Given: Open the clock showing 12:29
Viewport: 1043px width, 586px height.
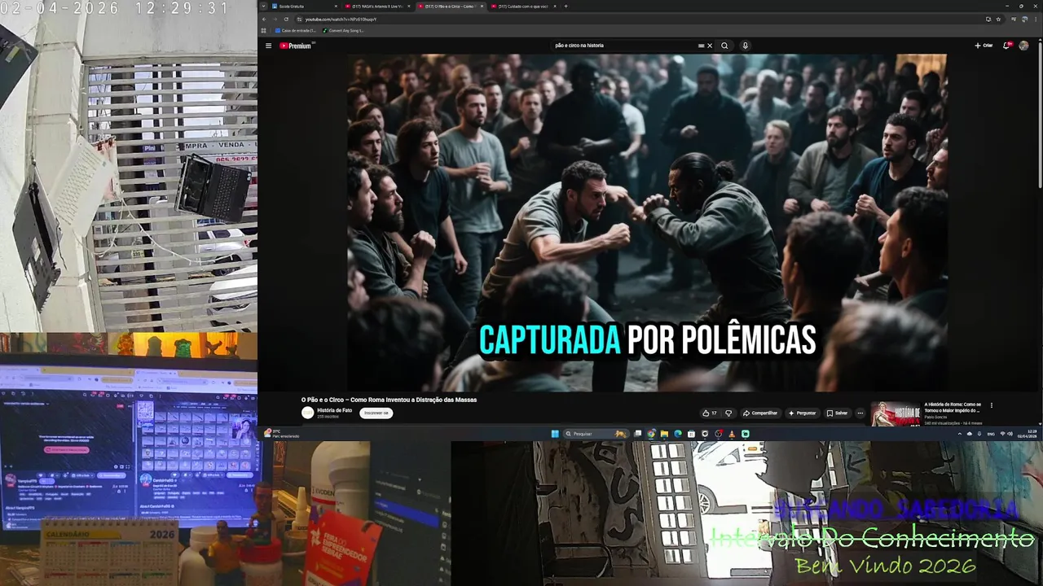Looking at the screenshot, I should (x=1027, y=434).
